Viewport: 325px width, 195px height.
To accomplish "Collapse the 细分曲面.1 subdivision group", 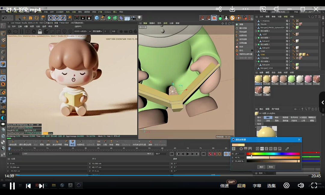I will coord(256,38).
